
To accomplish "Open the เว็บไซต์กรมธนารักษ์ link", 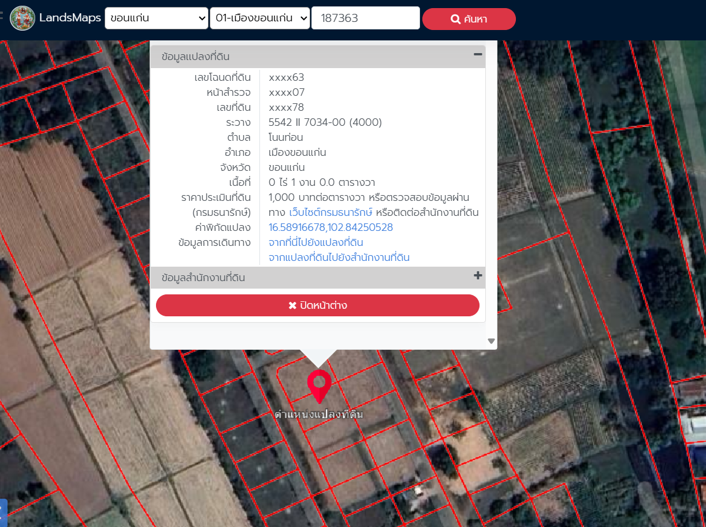I will click(x=330, y=212).
